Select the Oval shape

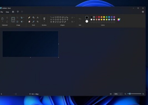[56, 17]
